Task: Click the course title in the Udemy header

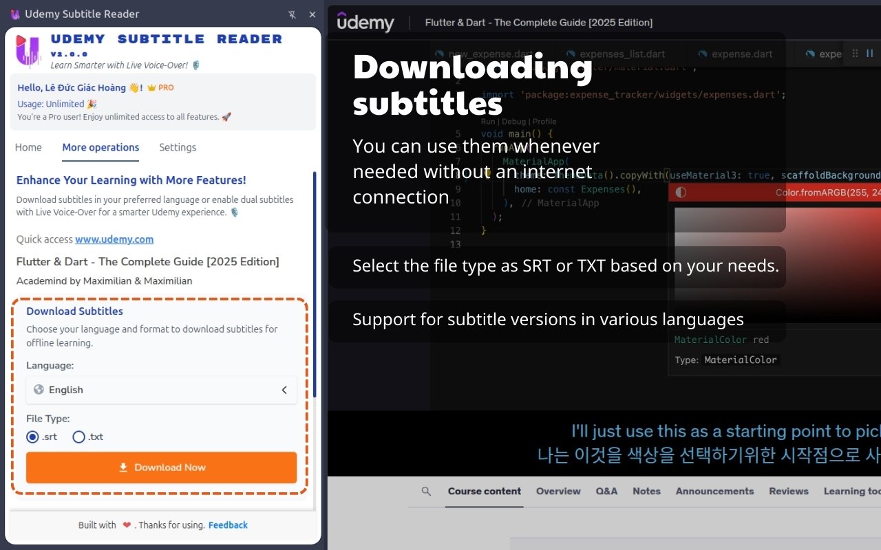Action: click(x=539, y=22)
